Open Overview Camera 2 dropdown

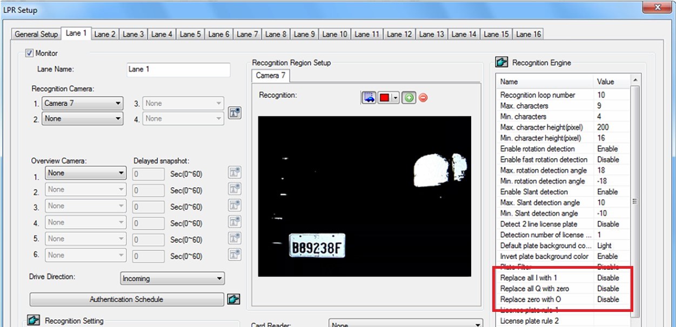pos(85,189)
